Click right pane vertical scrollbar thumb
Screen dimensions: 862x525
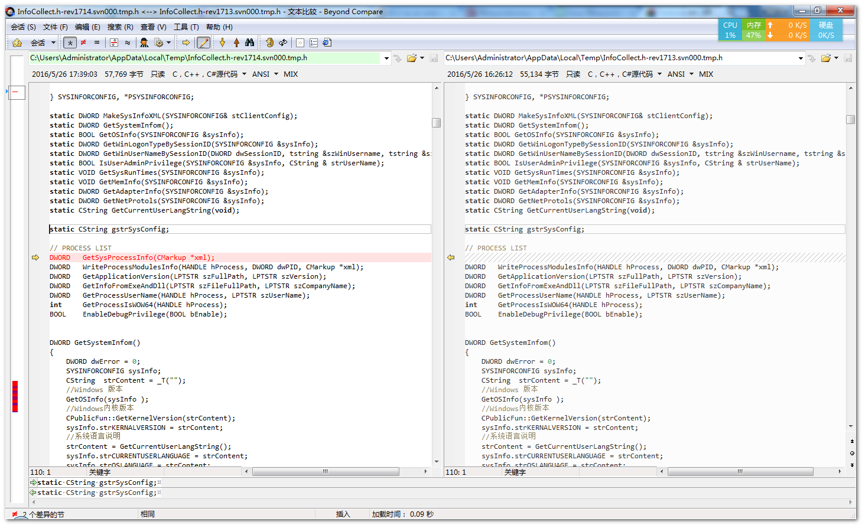pyautogui.click(x=851, y=119)
